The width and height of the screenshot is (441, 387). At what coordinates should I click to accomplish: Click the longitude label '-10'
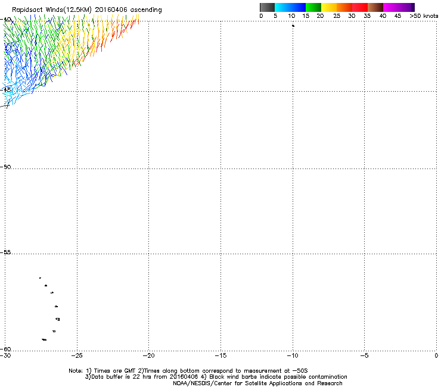(x=293, y=355)
